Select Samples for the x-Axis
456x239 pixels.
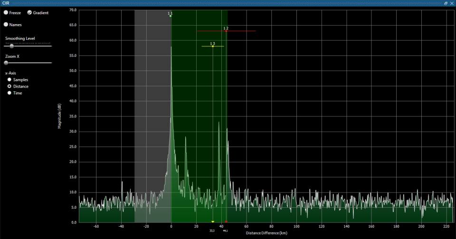[x=9, y=80]
